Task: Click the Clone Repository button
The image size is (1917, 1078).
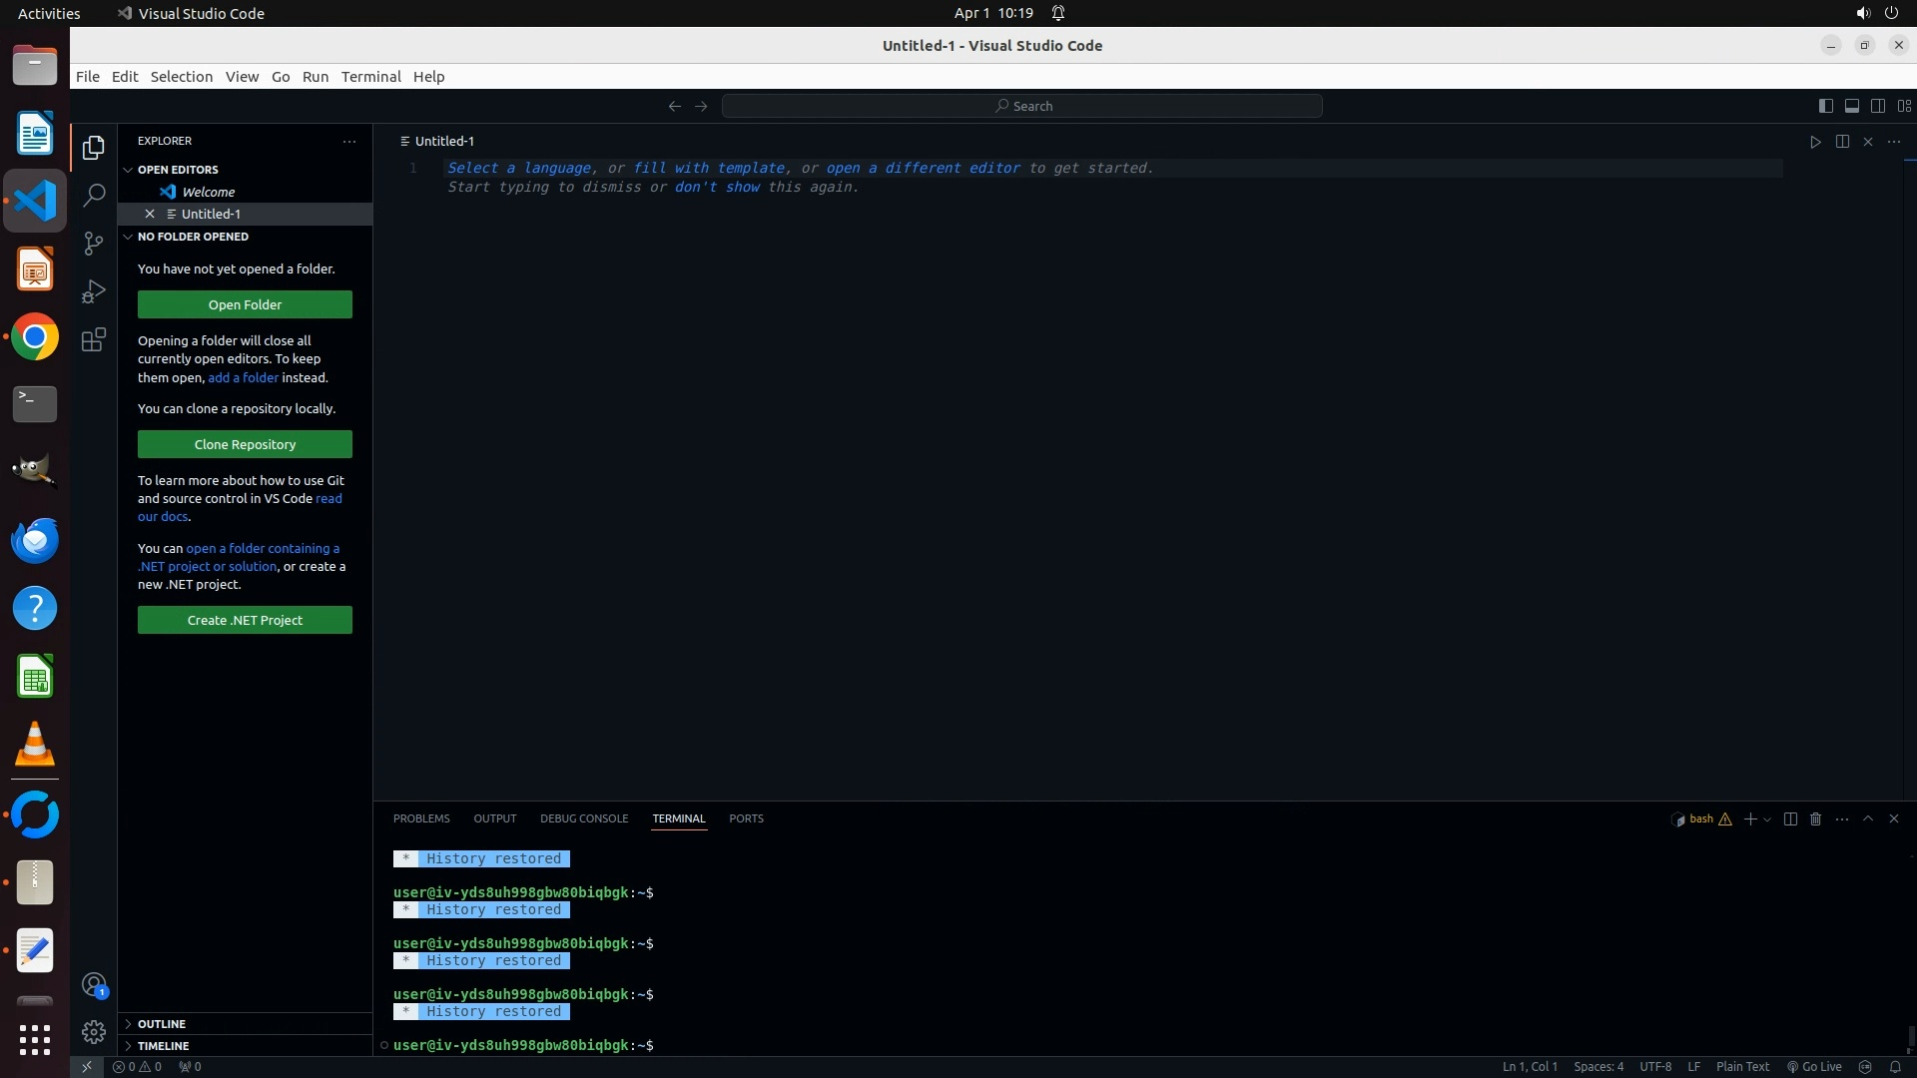Action: point(245,445)
